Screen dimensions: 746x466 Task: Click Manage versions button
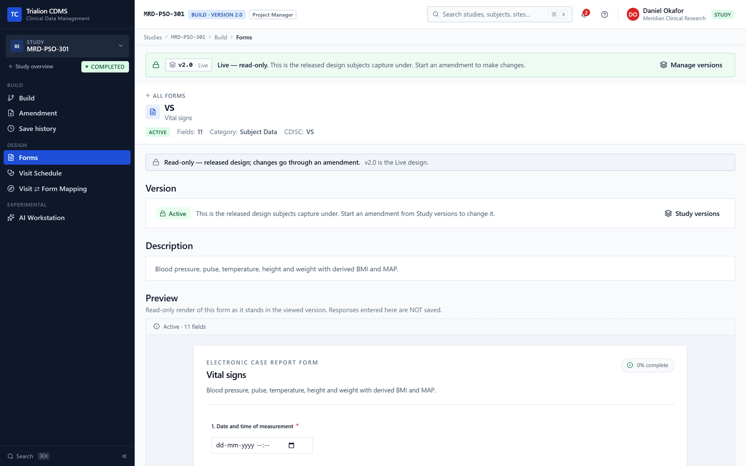point(691,65)
